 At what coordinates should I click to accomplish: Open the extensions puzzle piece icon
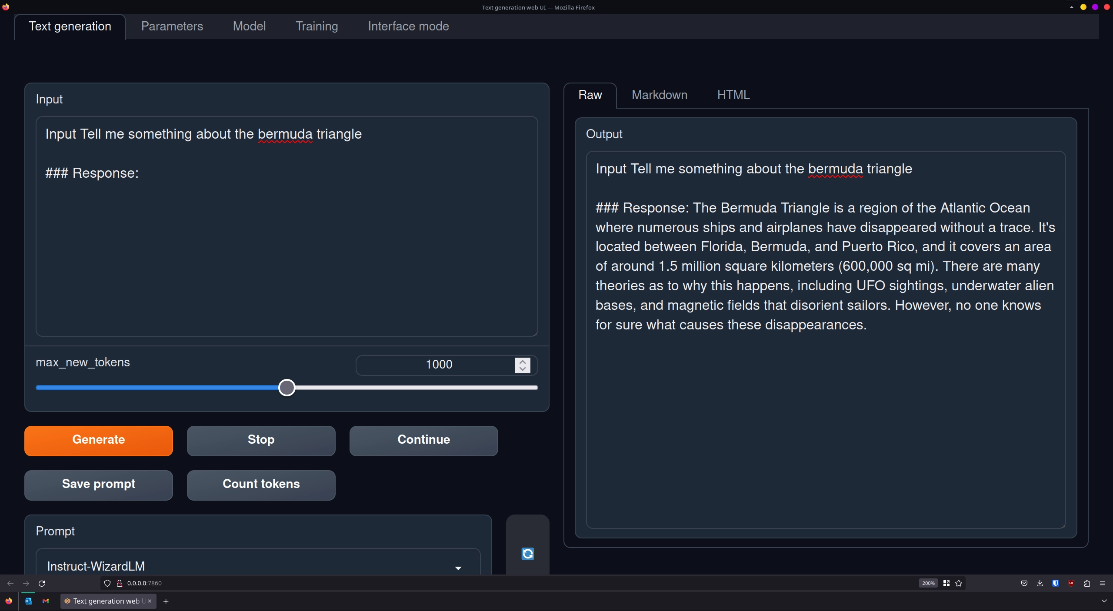point(1087,583)
